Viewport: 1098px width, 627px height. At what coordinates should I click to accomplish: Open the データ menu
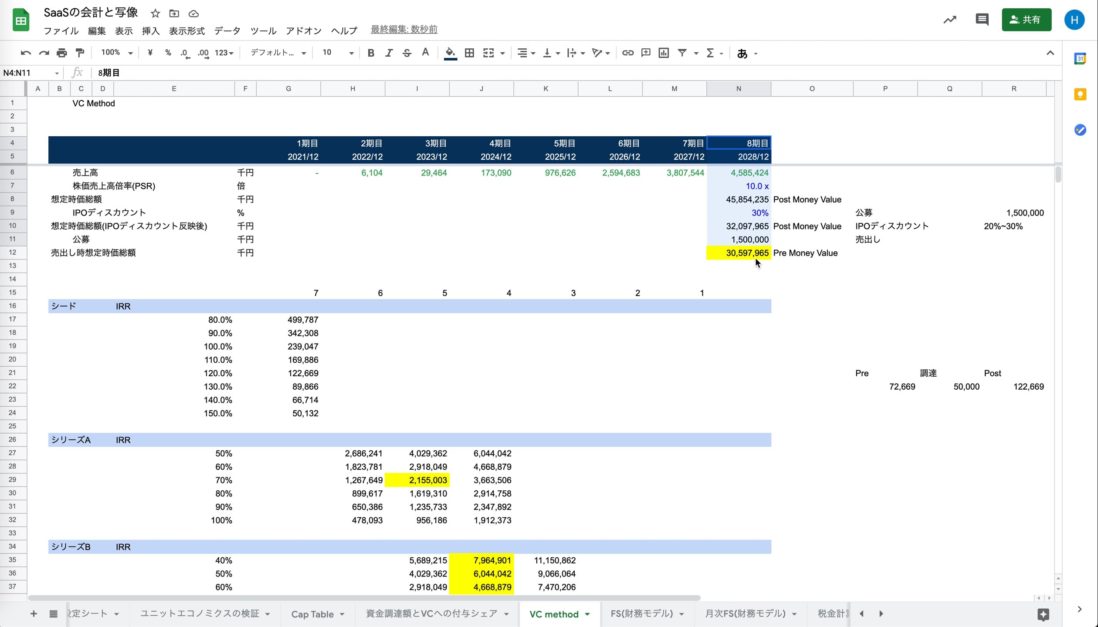pos(227,30)
